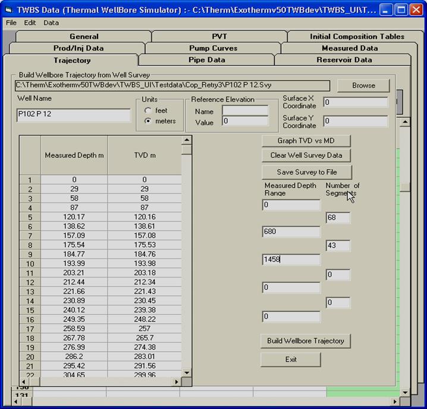The height and width of the screenshot is (409, 427).
Task: Click Clear Well Survey Data button
Action: click(306, 155)
